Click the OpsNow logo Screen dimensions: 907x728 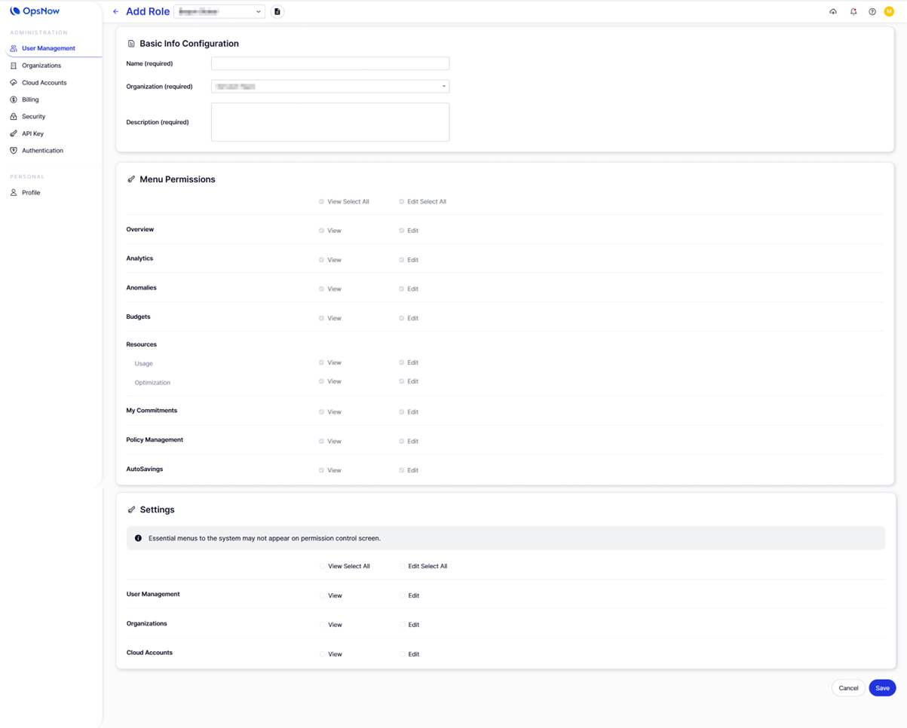[x=35, y=11]
